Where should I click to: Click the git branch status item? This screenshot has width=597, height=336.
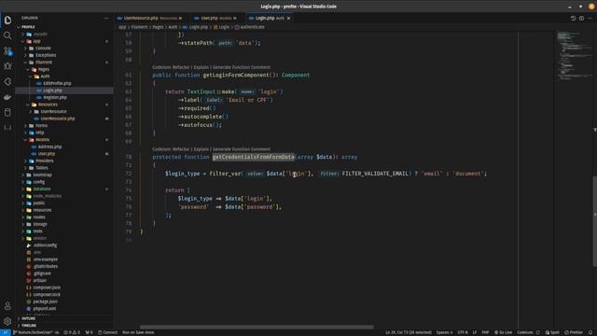point(33,332)
